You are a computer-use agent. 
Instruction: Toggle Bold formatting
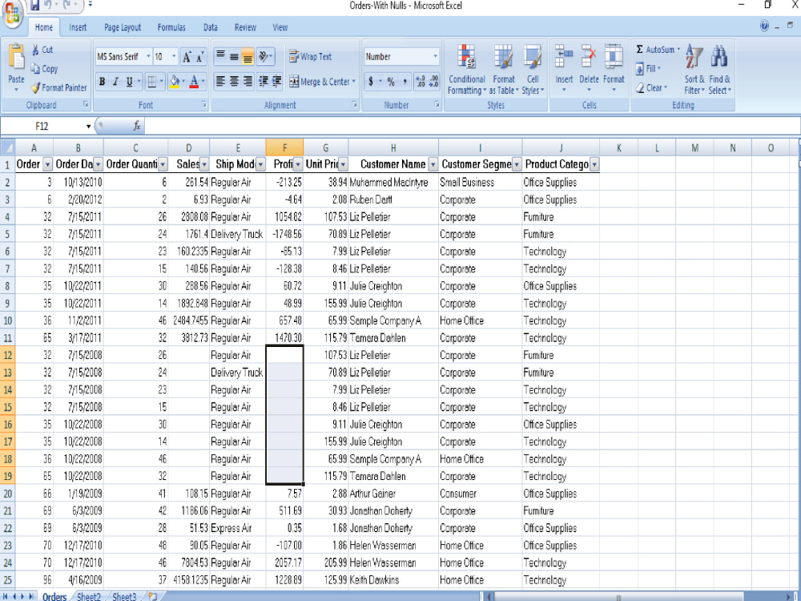pyautogui.click(x=103, y=81)
